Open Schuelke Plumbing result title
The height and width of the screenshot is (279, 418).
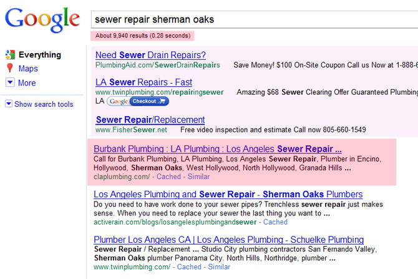(228, 239)
